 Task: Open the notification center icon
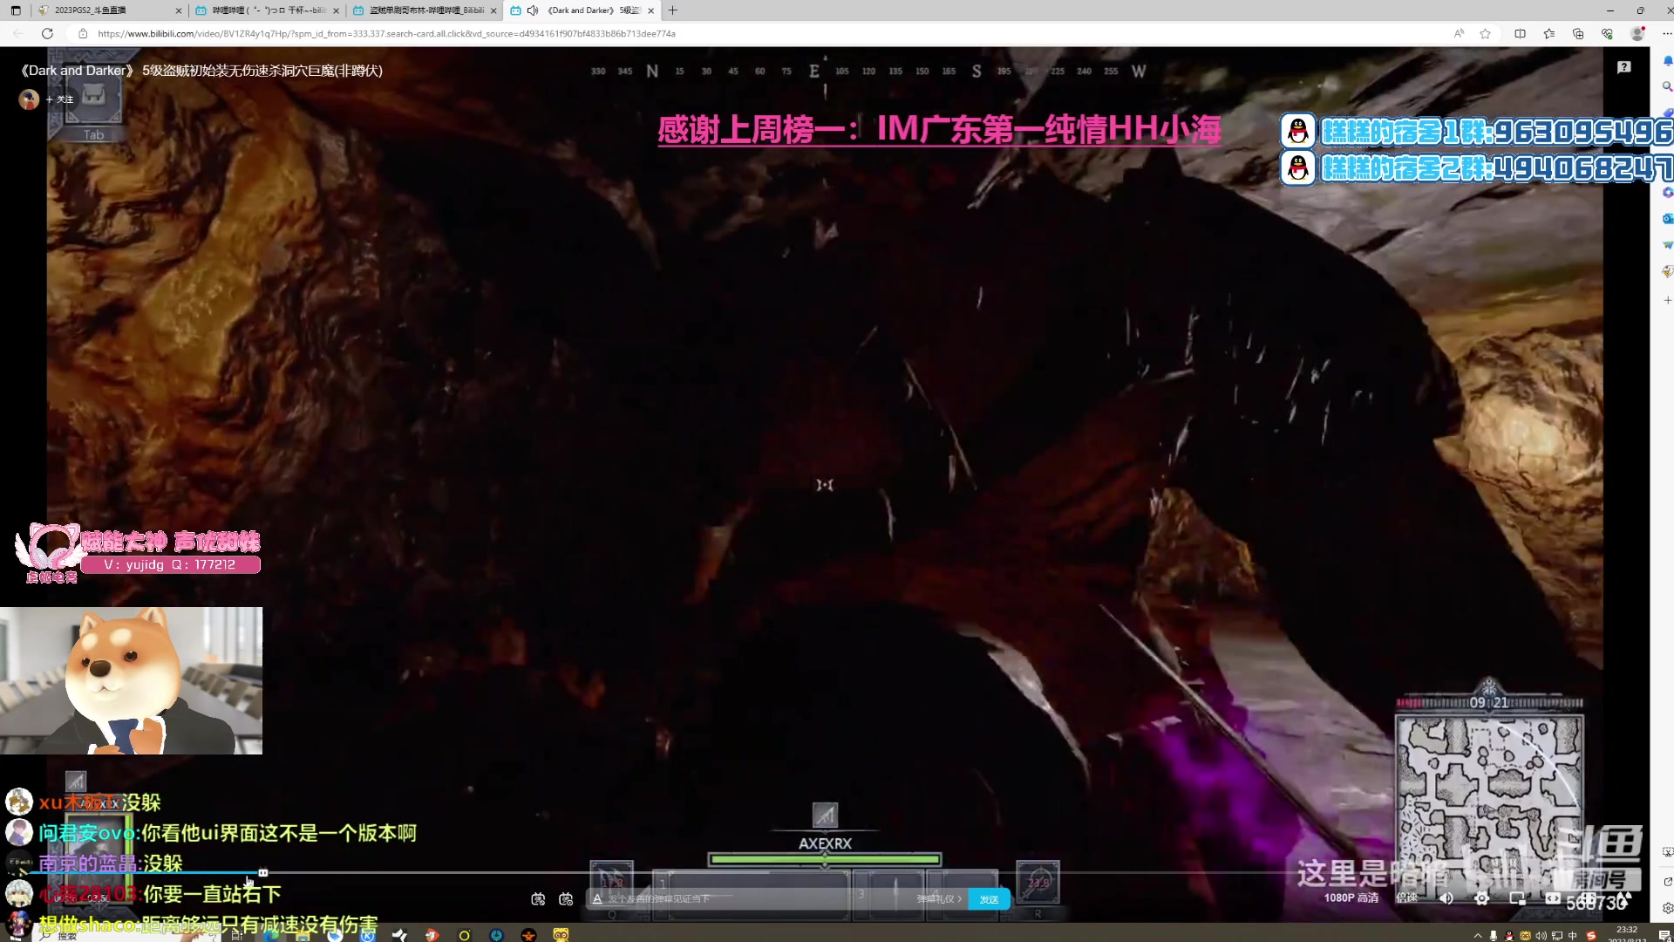(x=1664, y=935)
